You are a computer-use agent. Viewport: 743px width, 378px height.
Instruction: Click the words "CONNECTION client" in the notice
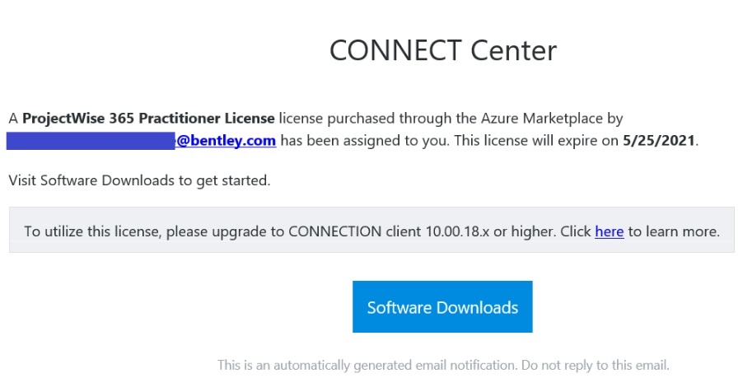point(354,231)
